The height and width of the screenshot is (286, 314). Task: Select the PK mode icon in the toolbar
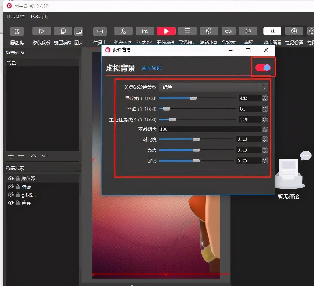145,31
